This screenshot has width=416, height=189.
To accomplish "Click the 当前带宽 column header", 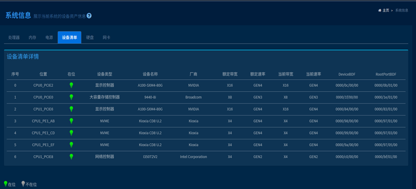I will click(286, 74).
